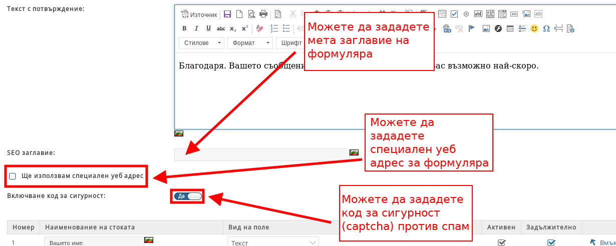Toggle the security code 'Да' switch
The image size is (616, 246).
tap(188, 196)
